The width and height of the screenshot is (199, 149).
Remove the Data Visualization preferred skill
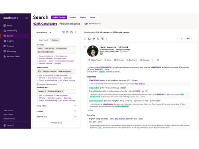click(62, 91)
